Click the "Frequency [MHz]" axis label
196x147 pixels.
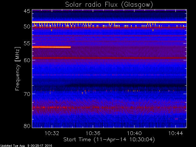[18, 69]
